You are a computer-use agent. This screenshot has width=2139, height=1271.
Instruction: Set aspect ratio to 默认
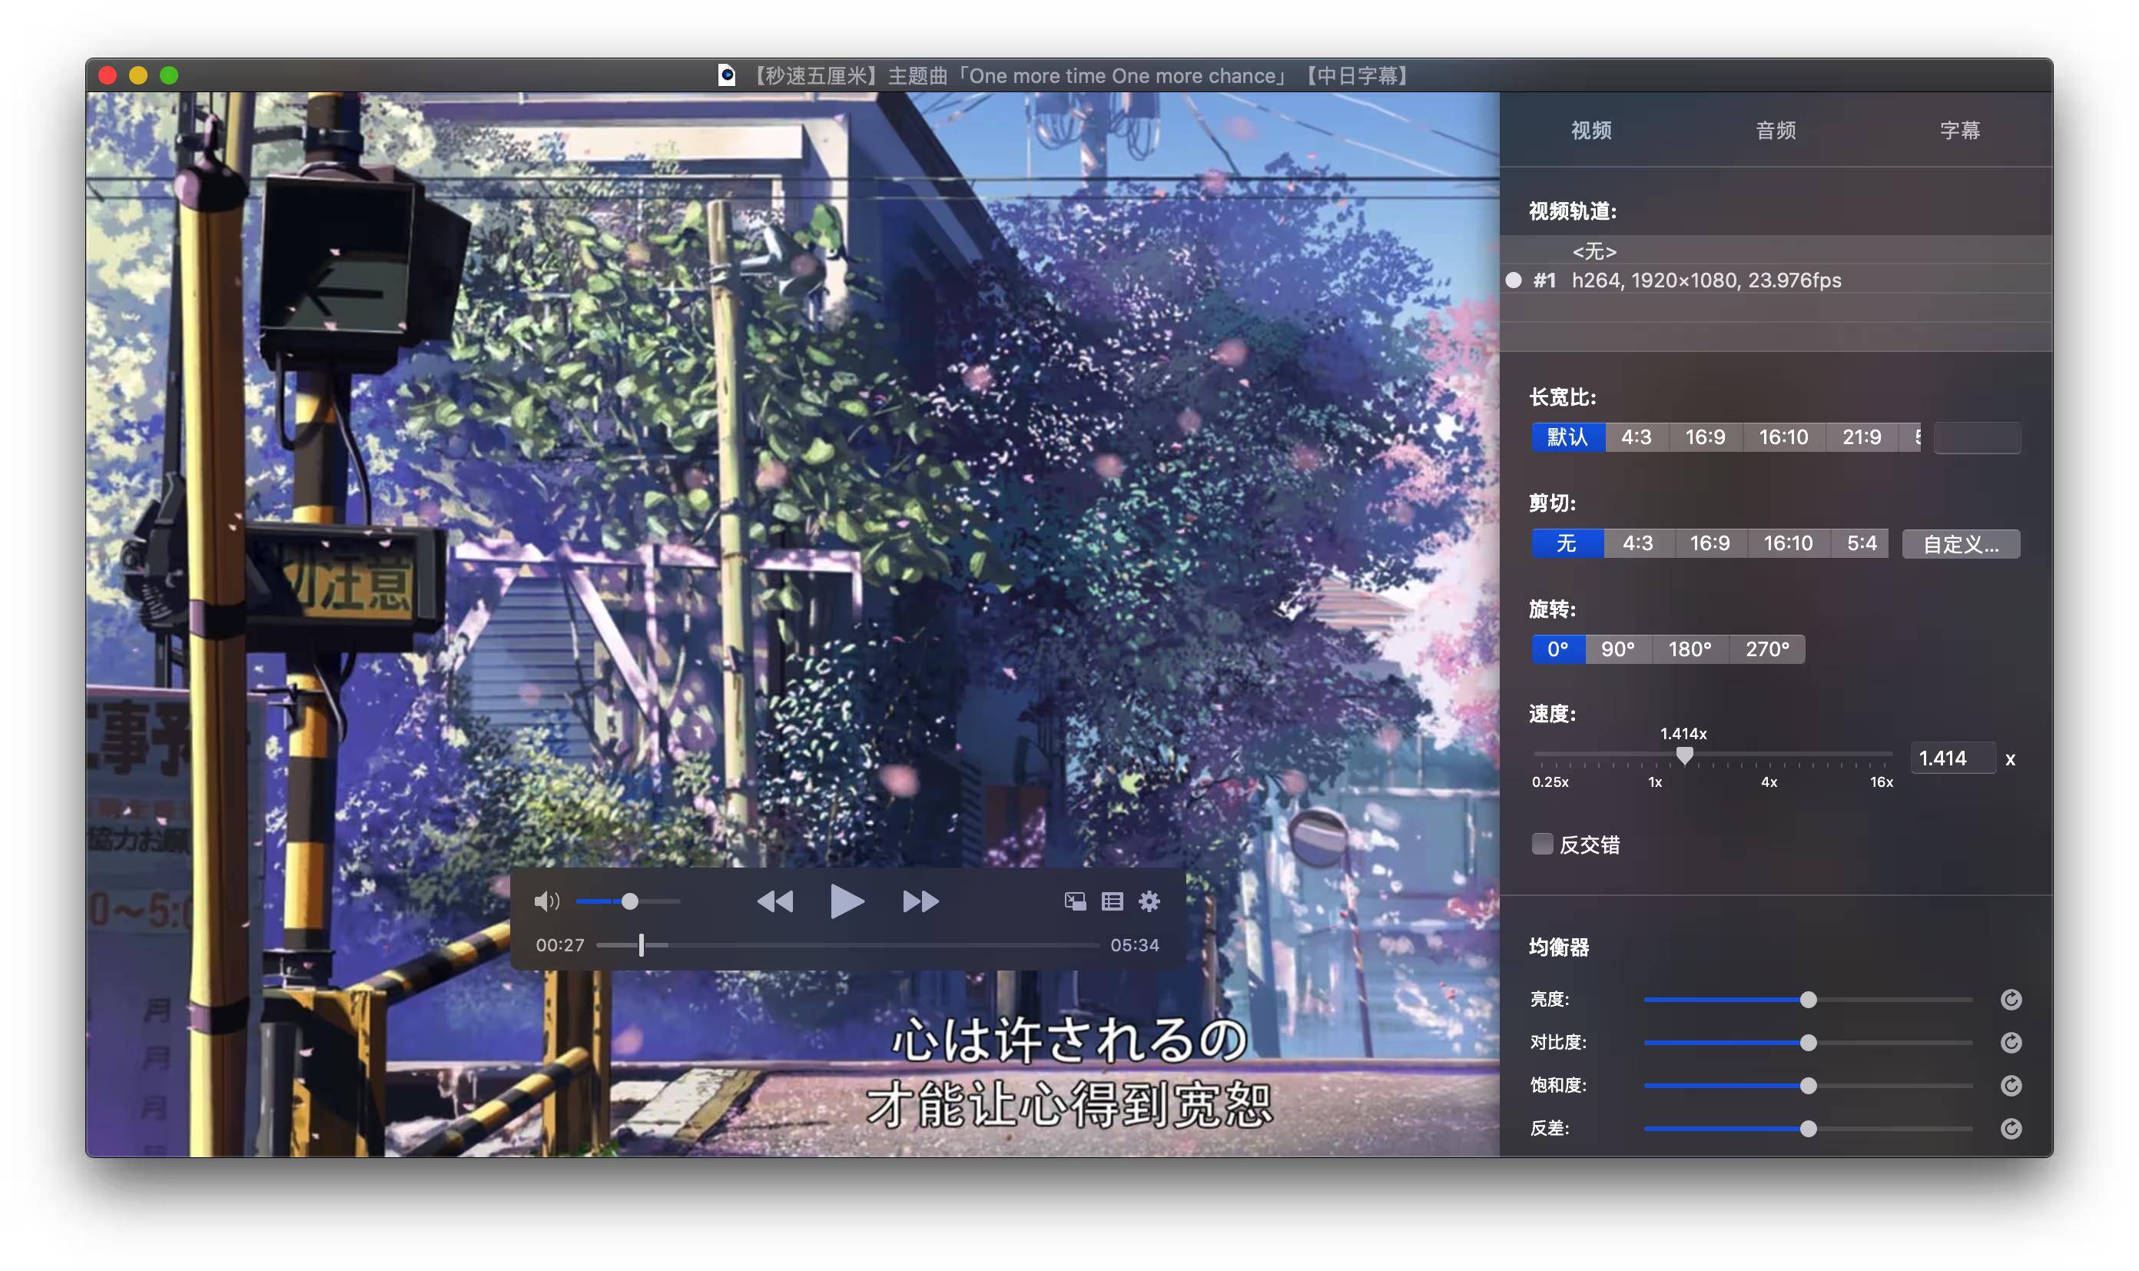1568,436
